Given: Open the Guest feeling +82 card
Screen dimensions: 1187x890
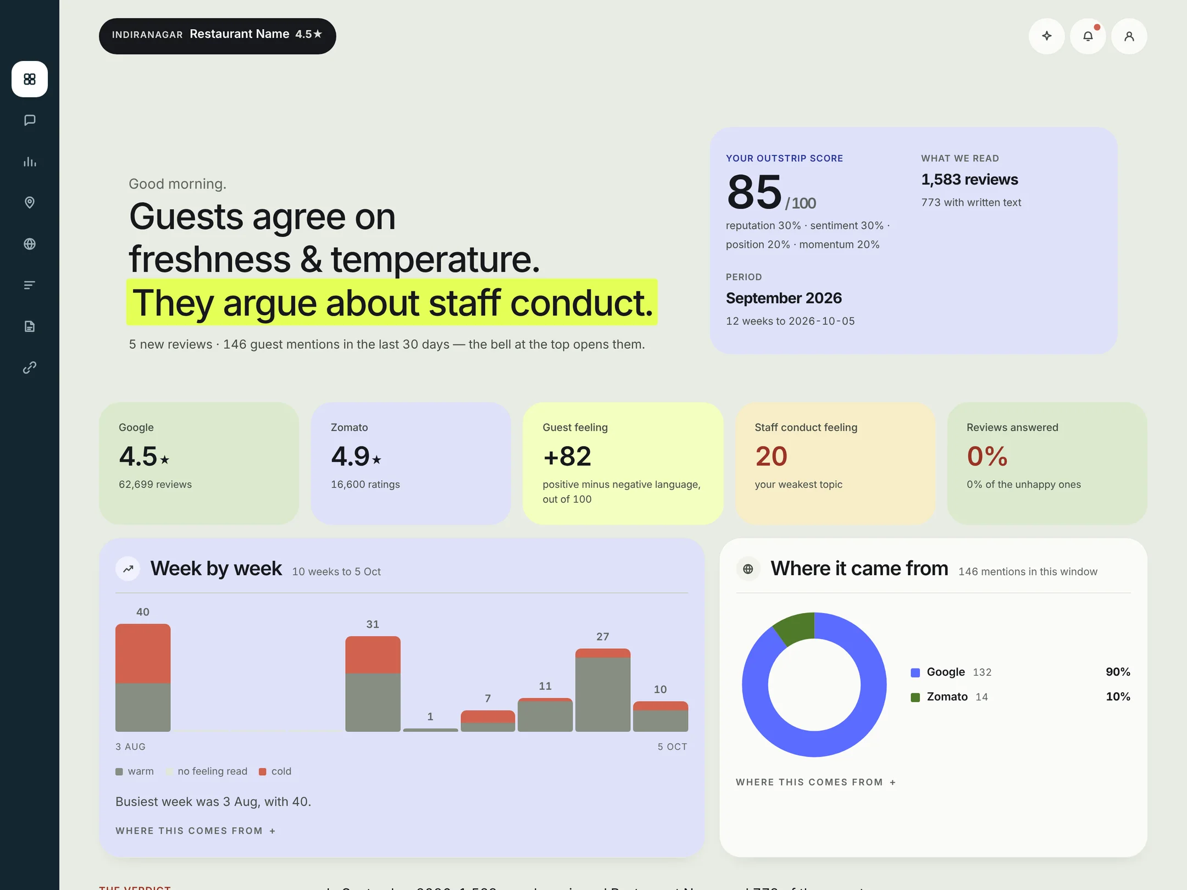Looking at the screenshot, I should (x=623, y=463).
